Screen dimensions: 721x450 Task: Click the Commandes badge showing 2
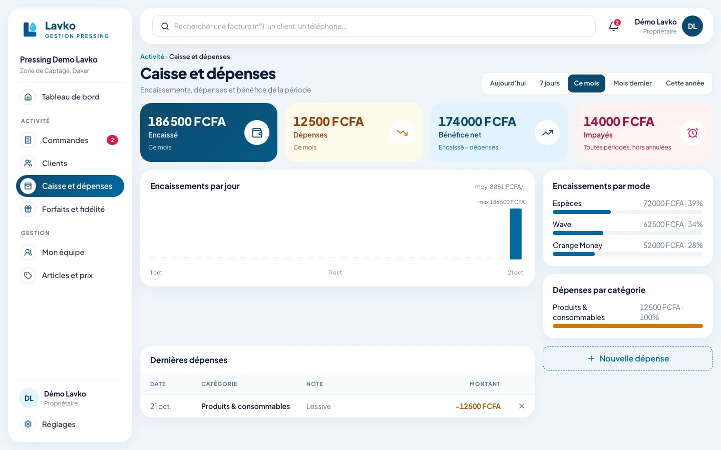[x=112, y=140]
